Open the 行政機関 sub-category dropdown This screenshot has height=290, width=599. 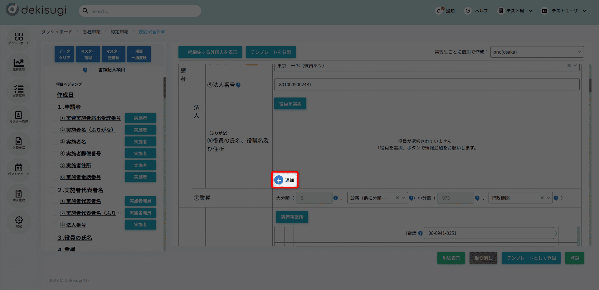520,198
